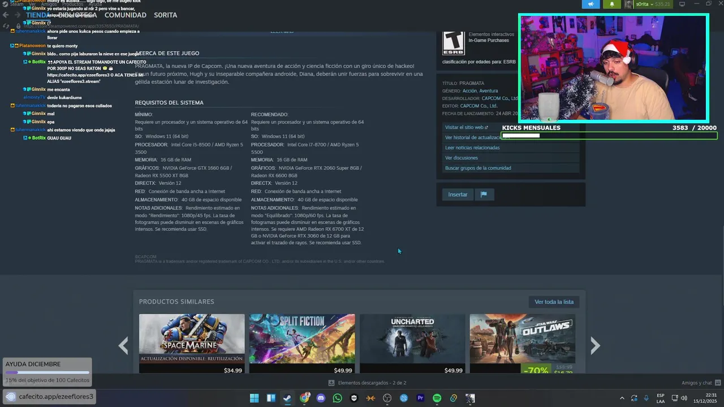Screen dimensions: 724x407
Task: Click the ESRB rating logo
Action: (x=453, y=43)
